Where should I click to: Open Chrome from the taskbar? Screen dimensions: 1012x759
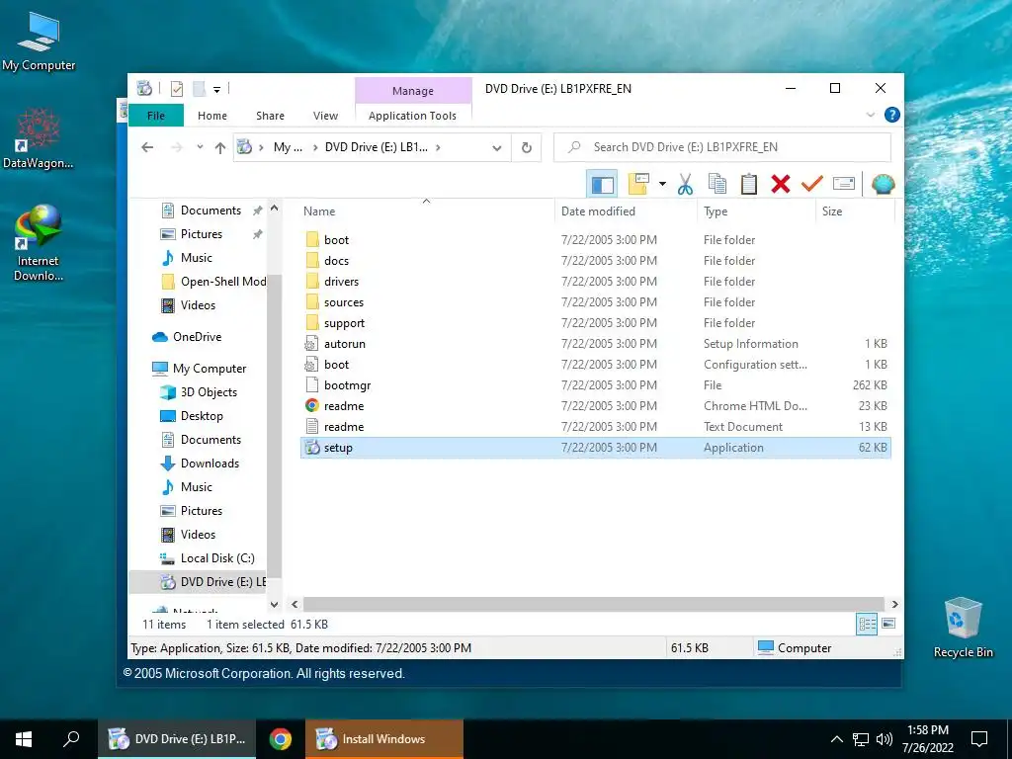(280, 739)
